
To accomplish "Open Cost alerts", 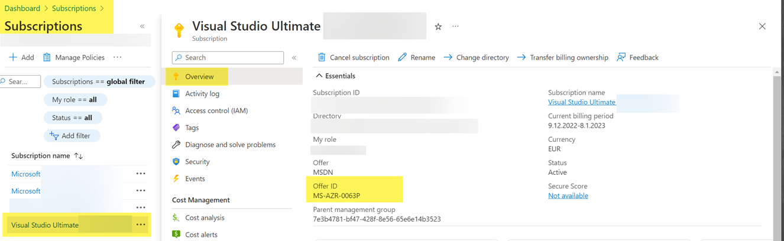I will (x=201, y=235).
